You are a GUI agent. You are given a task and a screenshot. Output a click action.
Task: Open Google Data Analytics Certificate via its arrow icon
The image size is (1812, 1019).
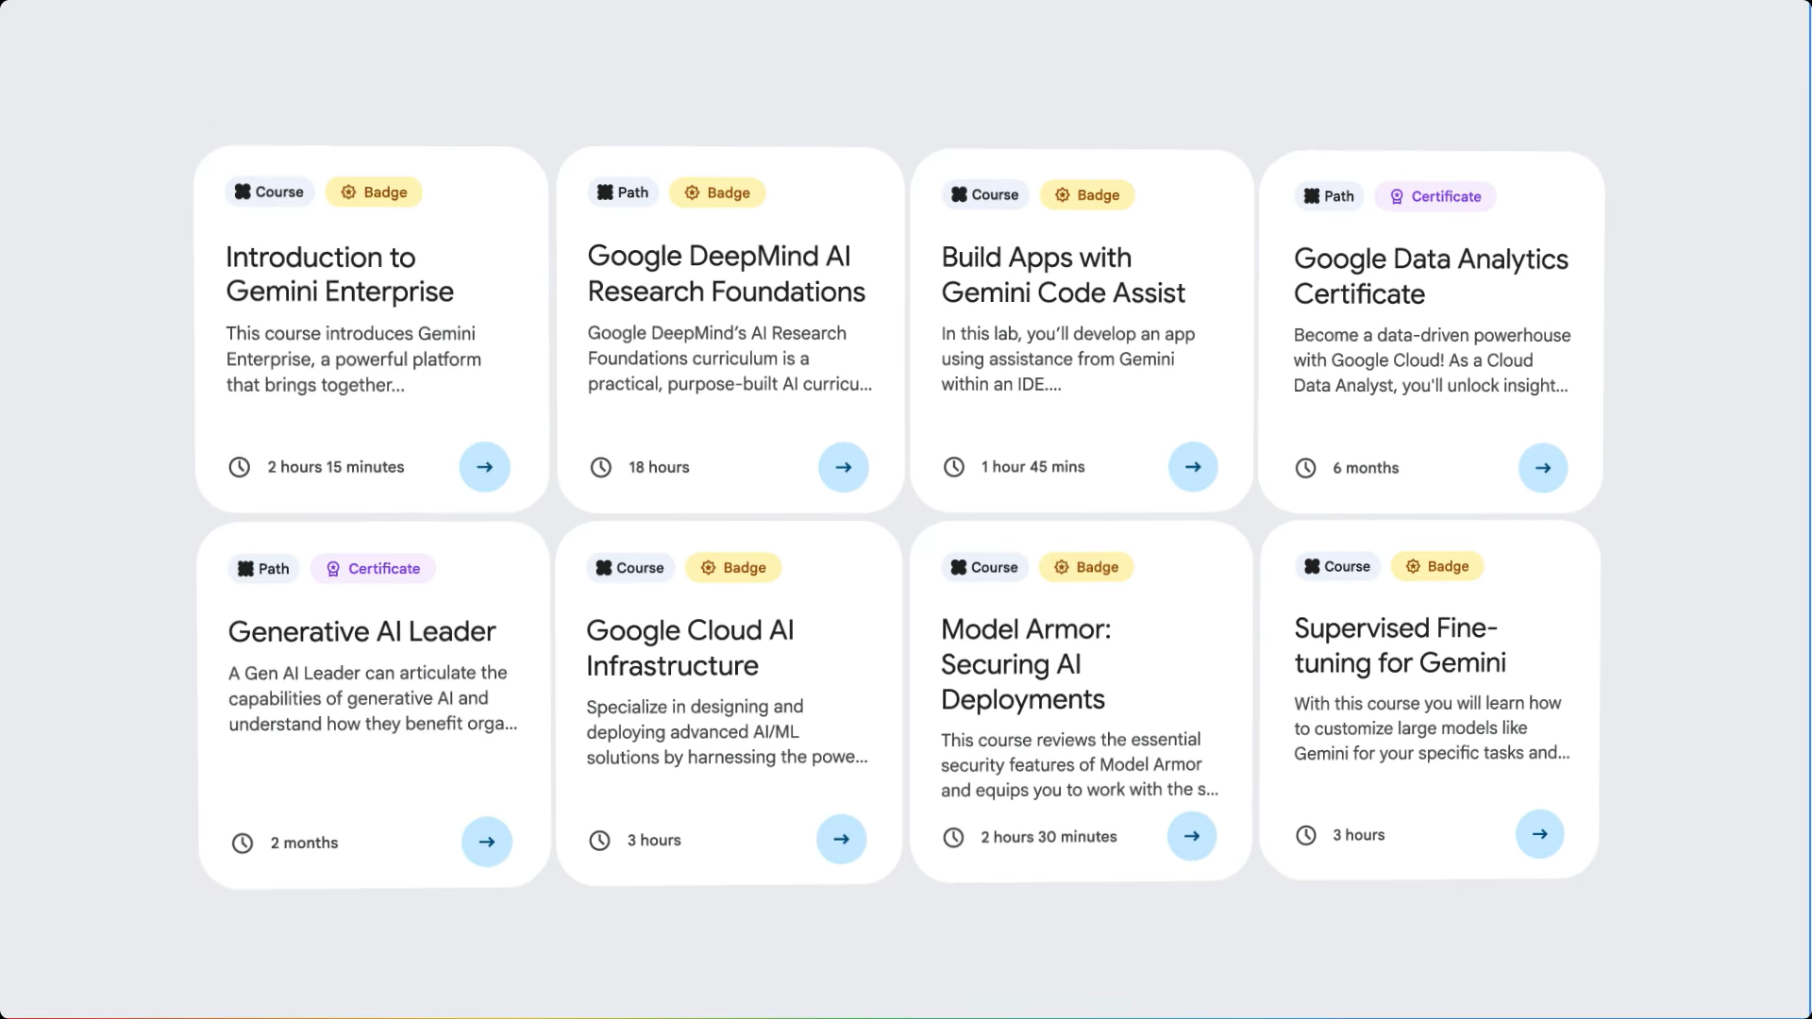point(1542,467)
